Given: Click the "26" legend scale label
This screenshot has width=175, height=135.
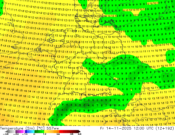Looking at the screenshot, I should (x=58, y=134).
